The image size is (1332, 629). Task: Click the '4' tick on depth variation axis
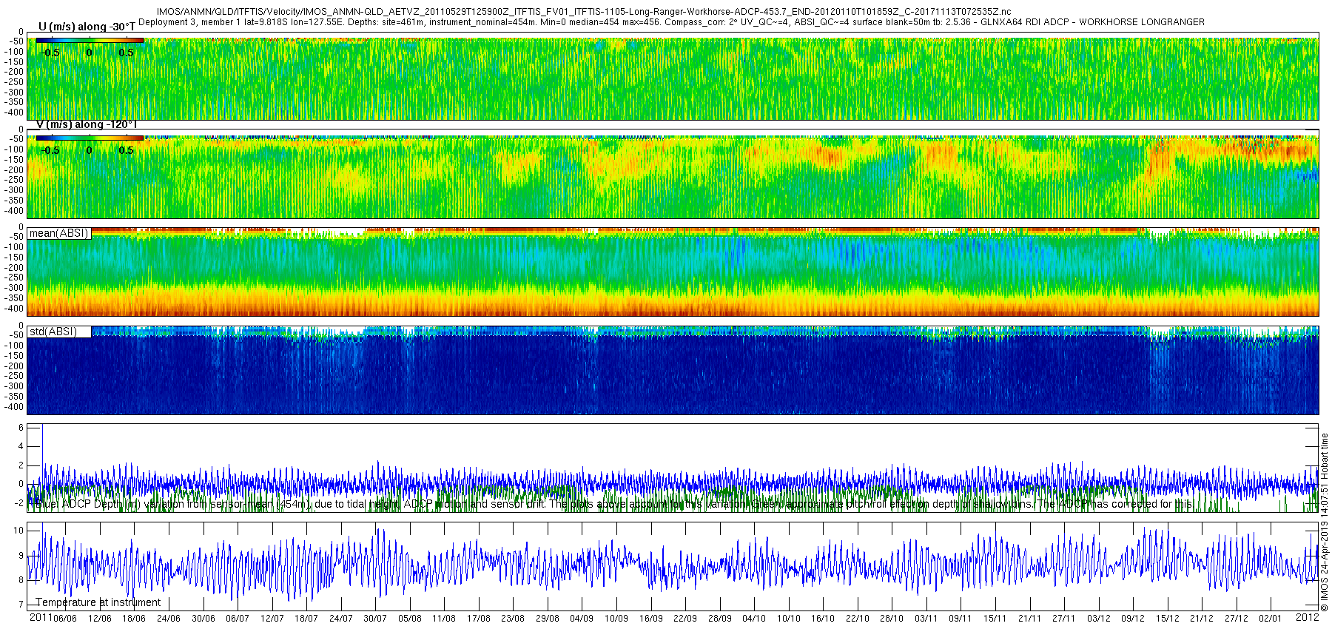[21, 447]
